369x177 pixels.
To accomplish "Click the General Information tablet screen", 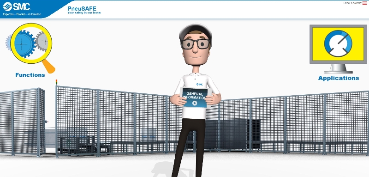I will point(195,98).
